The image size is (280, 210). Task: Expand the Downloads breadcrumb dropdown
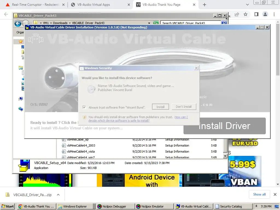click(x=70, y=23)
